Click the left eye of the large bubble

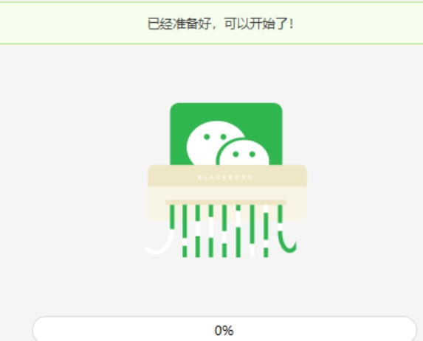tap(207, 137)
